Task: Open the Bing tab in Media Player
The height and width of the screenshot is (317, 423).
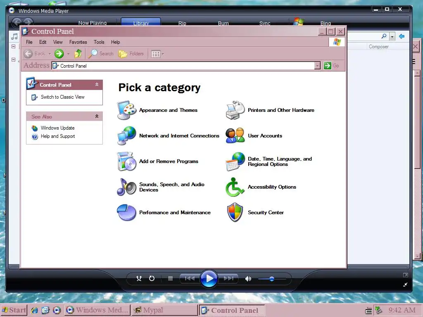Action: pyautogui.click(x=326, y=23)
